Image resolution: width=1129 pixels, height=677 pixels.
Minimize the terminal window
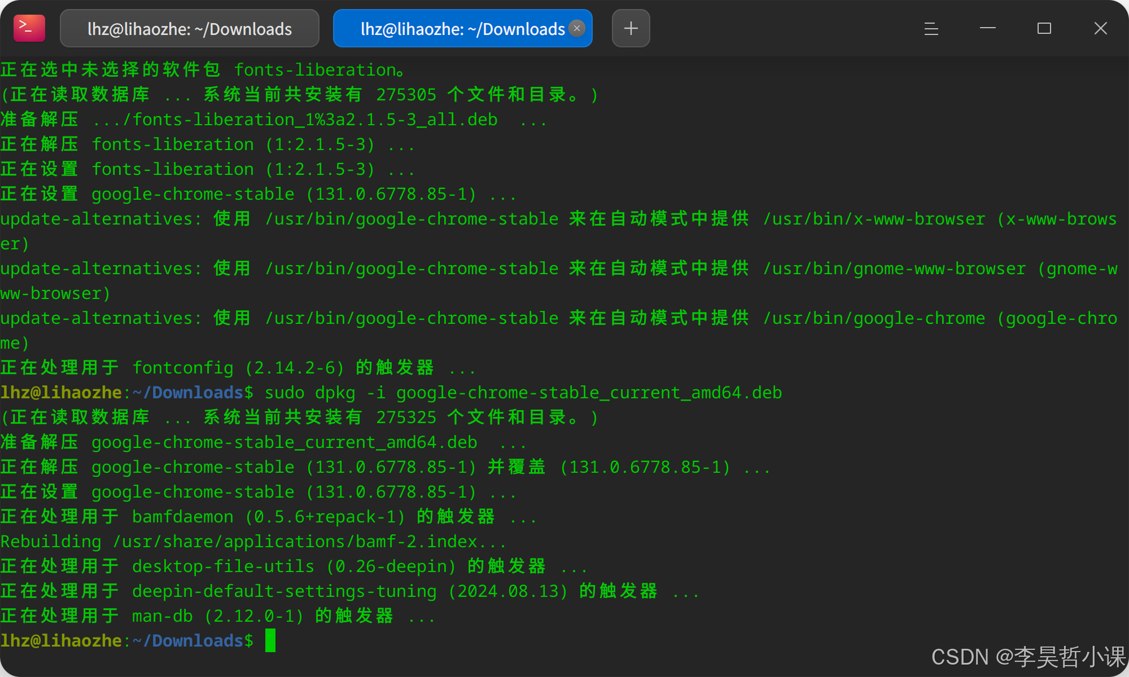[988, 28]
